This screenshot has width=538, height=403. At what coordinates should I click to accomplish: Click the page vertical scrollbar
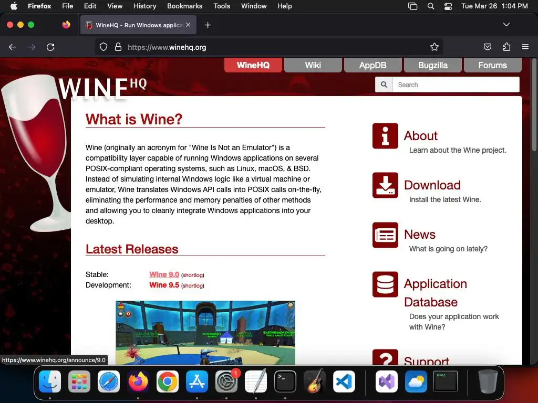click(x=534, y=106)
